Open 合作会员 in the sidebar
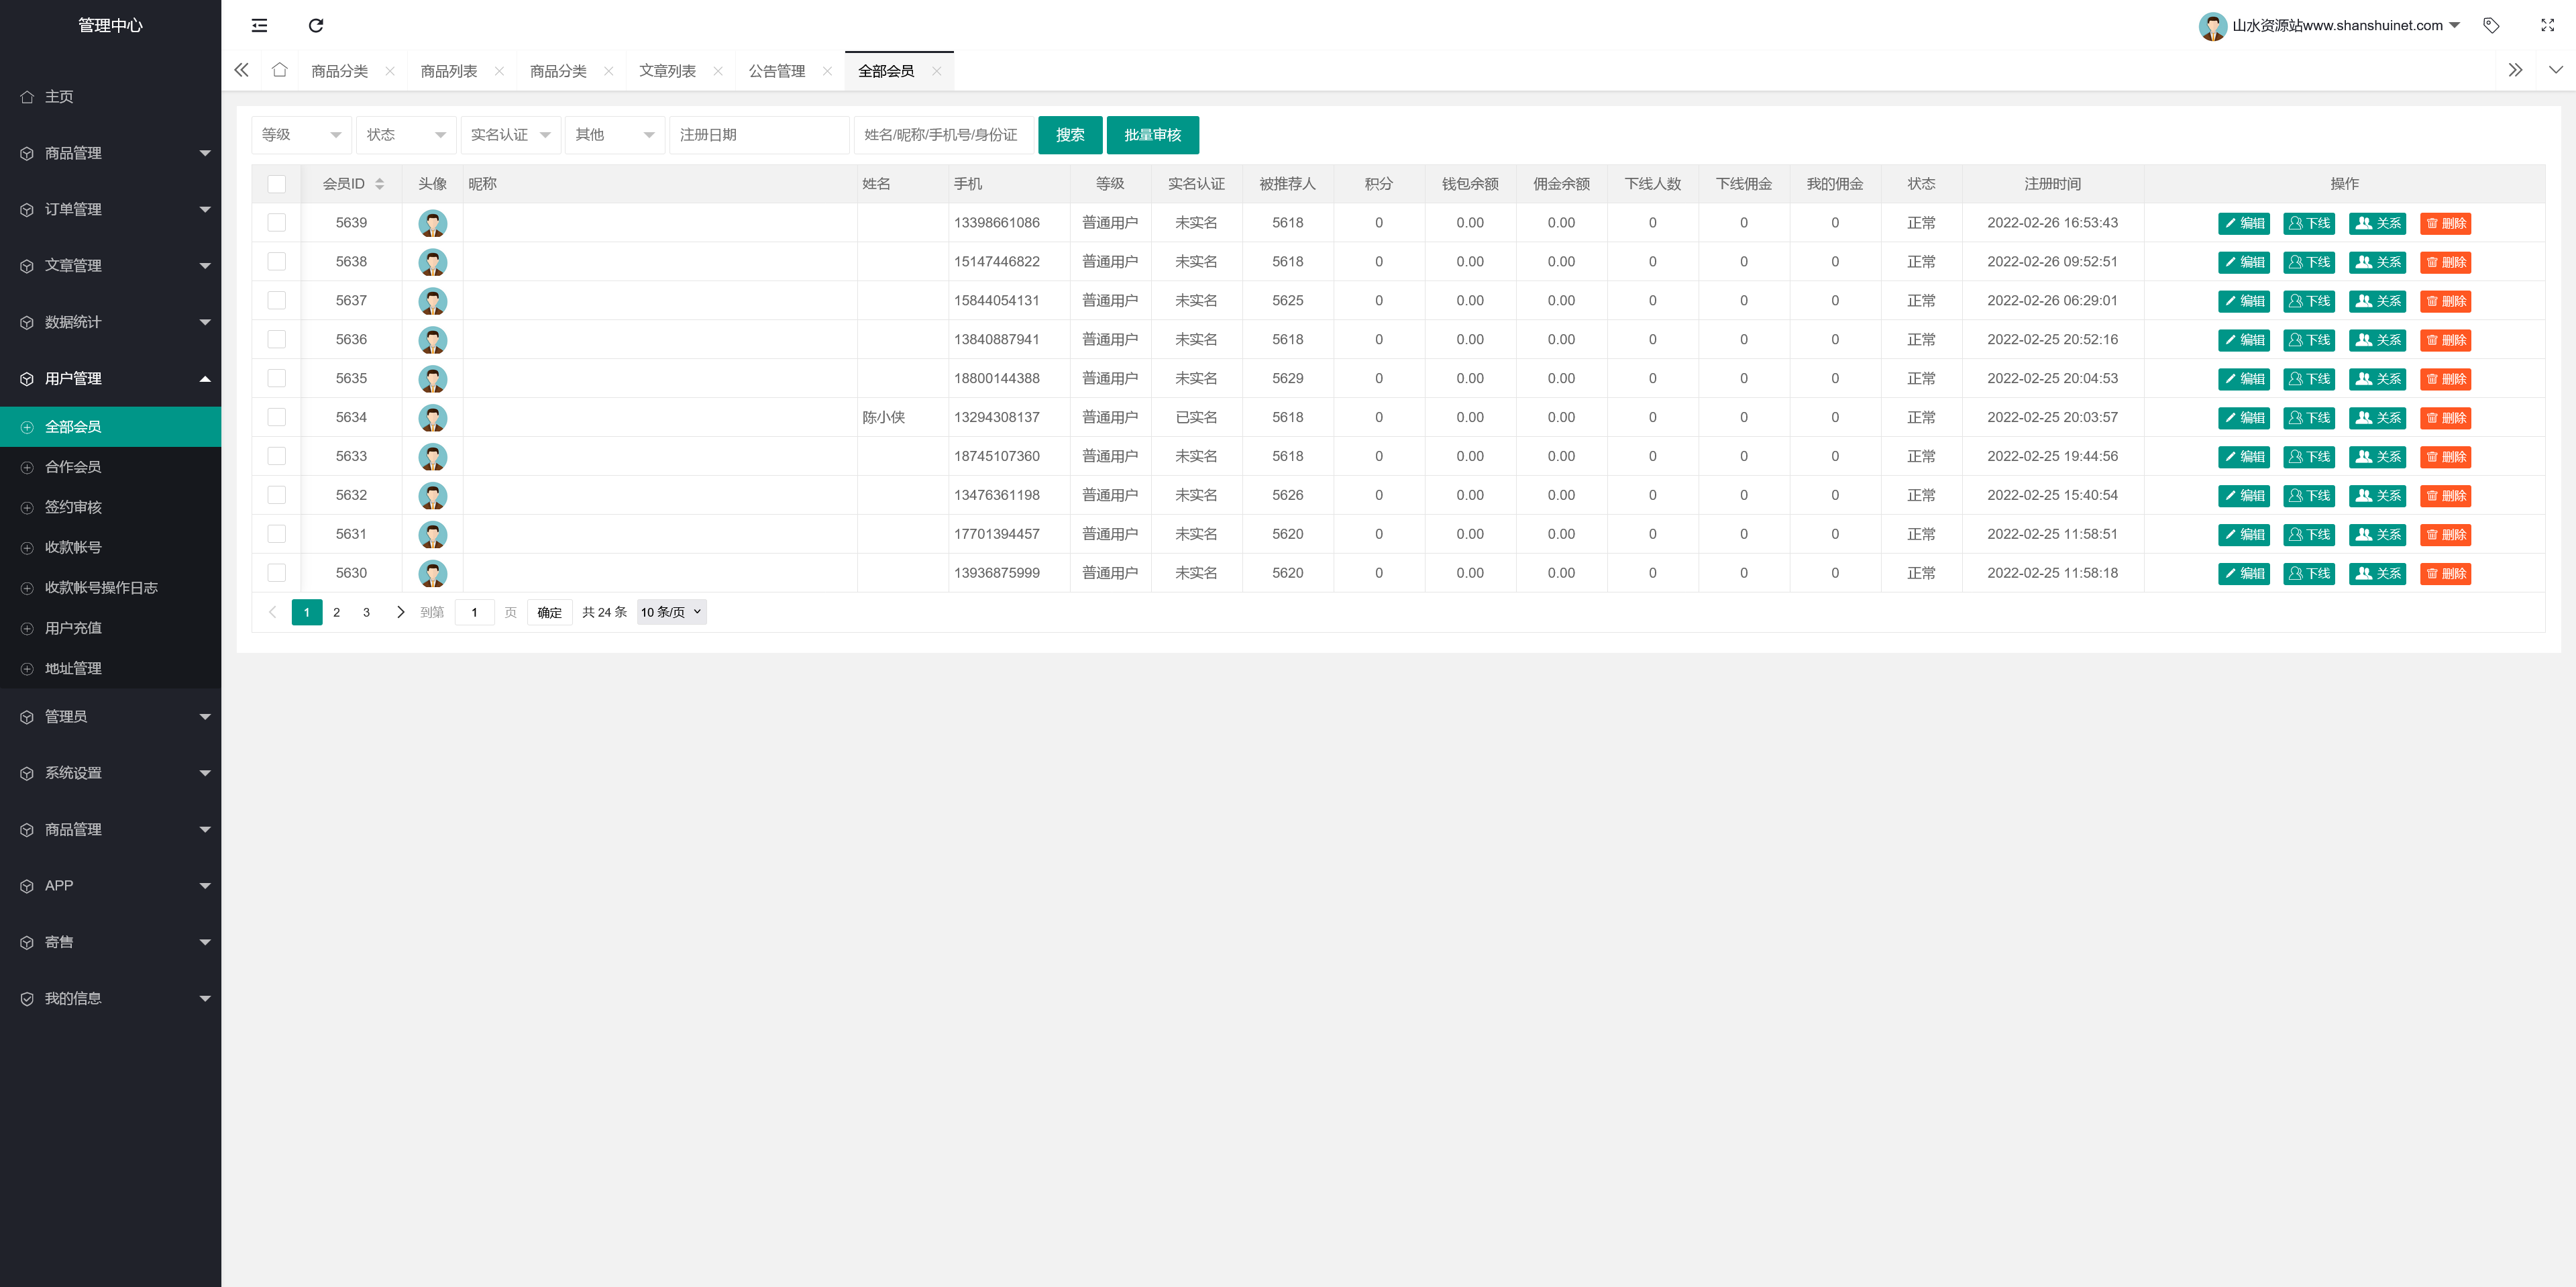This screenshot has height=1287, width=2576. coord(73,467)
